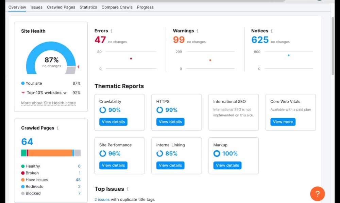Click the Site Performance progress ring icon
This screenshot has height=203, width=340.
click(103, 154)
